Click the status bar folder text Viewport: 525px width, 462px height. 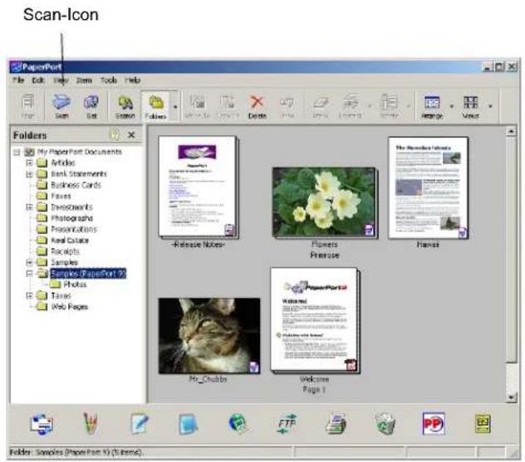click(x=76, y=452)
